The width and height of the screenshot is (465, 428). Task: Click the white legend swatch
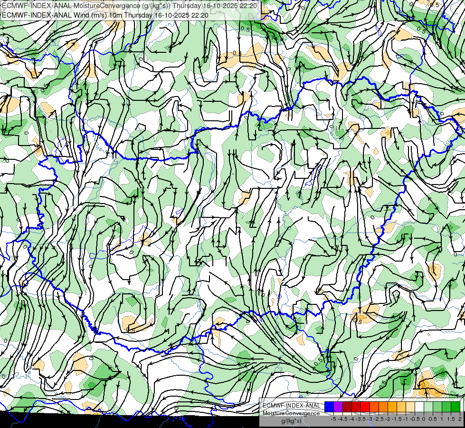pos(419,407)
